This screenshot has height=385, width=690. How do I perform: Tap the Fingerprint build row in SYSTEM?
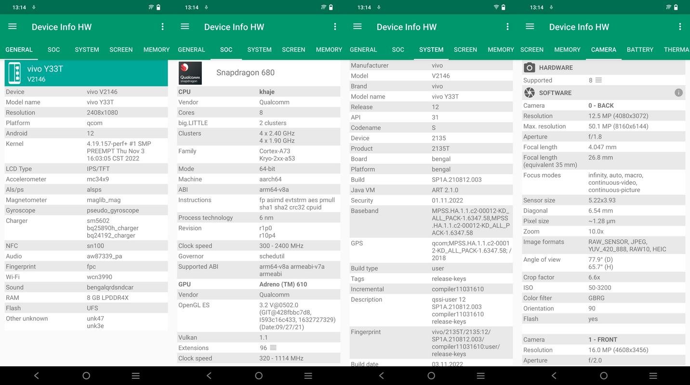click(431, 343)
